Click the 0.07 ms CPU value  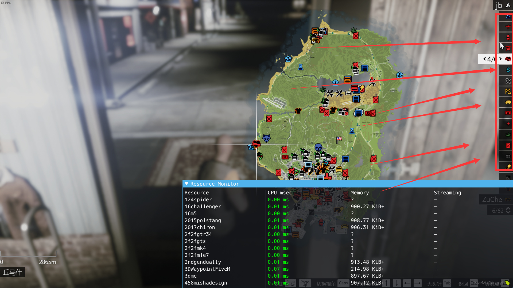tap(278, 269)
